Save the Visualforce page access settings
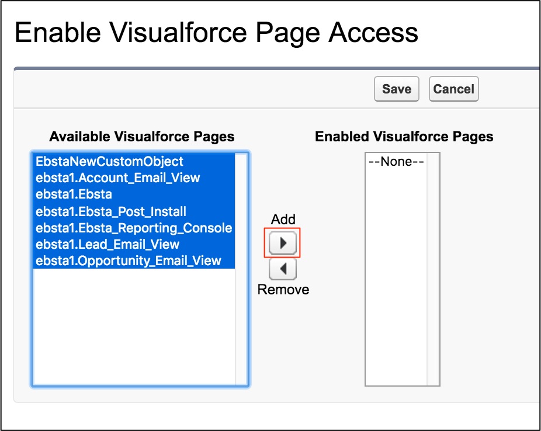This screenshot has height=431, width=541. (x=397, y=89)
